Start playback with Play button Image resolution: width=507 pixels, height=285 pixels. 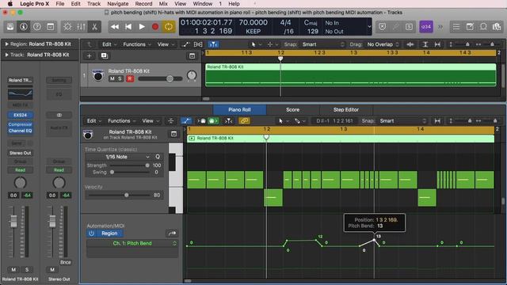tap(142, 26)
